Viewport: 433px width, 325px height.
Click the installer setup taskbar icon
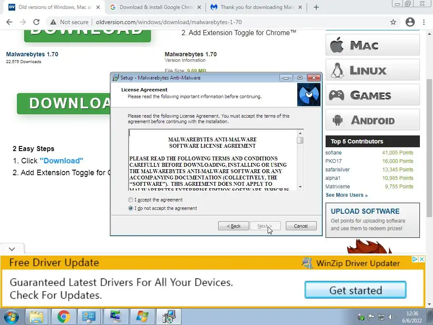tap(169, 317)
